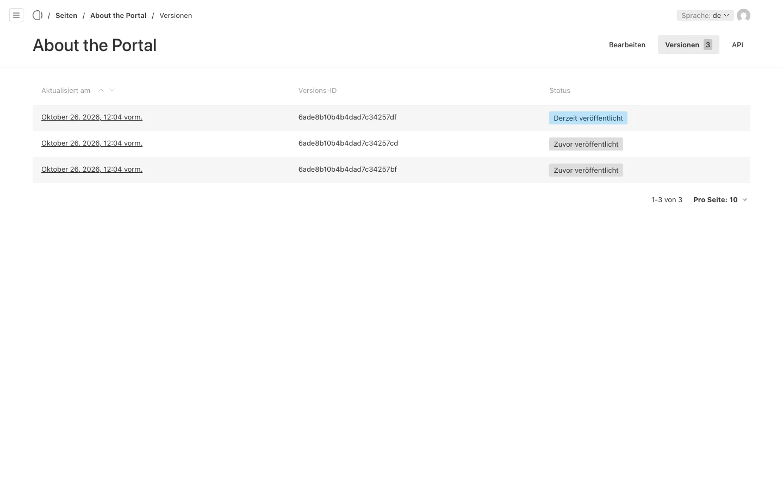Click Zuvor veröffentlicht badge in 257bf row
The height and width of the screenshot is (489, 783).
(x=586, y=170)
